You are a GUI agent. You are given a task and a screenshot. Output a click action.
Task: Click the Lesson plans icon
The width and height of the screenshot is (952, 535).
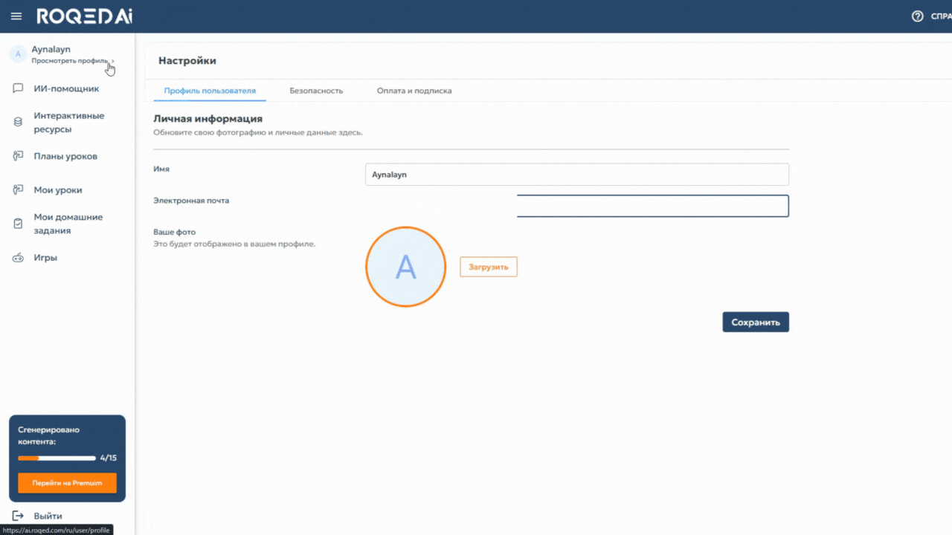pos(19,156)
